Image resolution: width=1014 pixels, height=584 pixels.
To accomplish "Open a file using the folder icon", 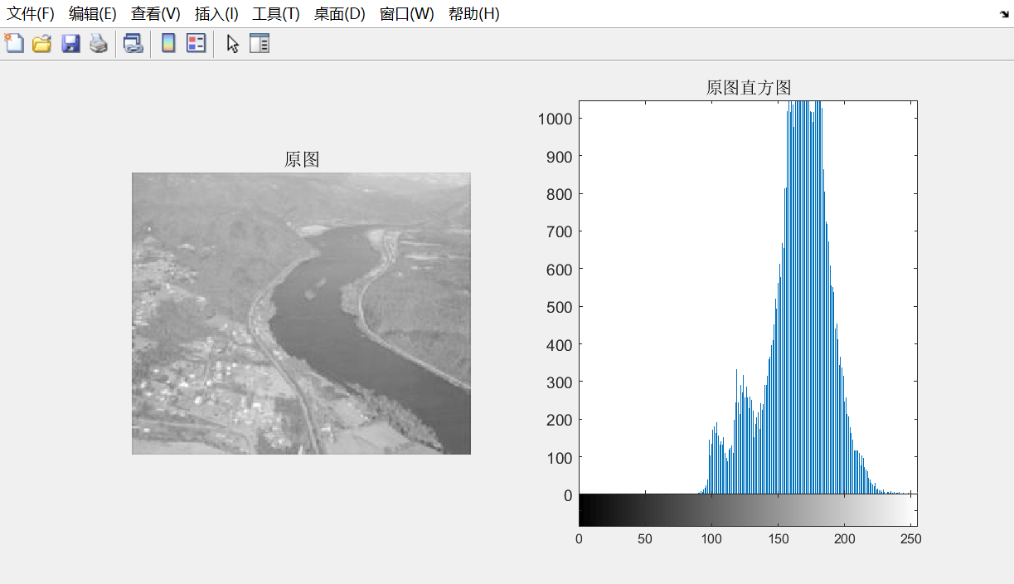I will tap(41, 44).
